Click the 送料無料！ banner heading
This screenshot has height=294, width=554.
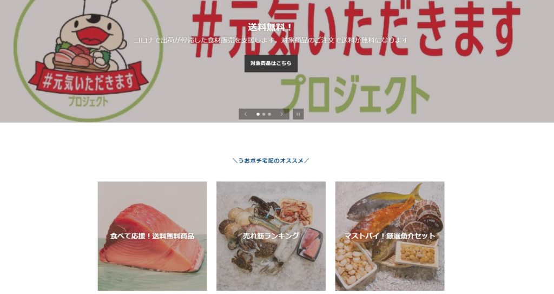[x=271, y=27]
